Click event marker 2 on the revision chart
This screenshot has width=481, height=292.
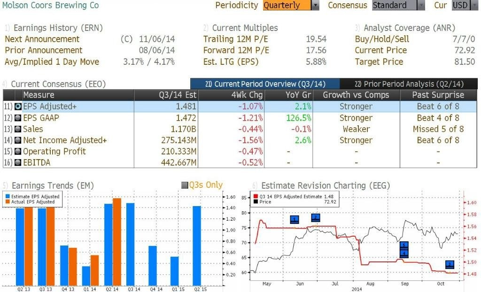pyautogui.click(x=316, y=218)
